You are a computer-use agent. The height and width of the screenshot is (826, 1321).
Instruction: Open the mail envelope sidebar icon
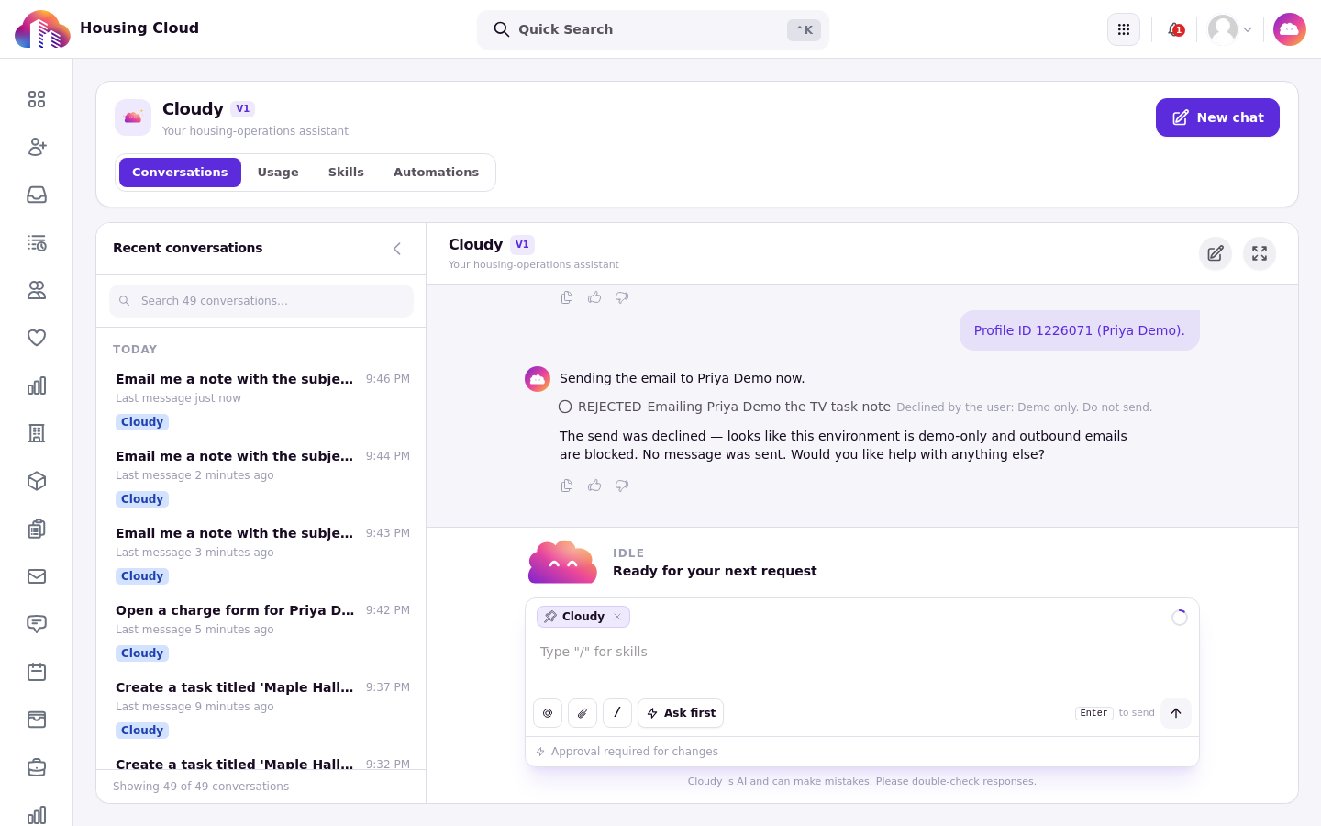click(37, 576)
